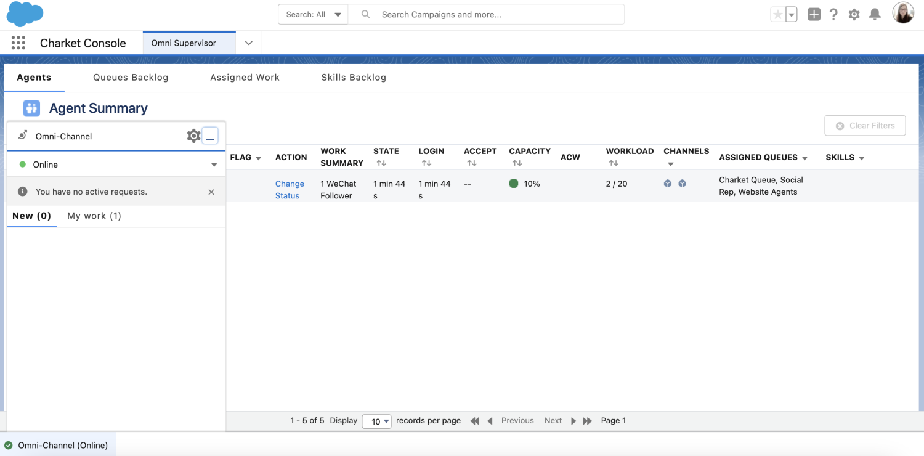Screen dimensions: 924x456
Task: Click the Search Campaigns and more field
Action: click(x=486, y=14)
